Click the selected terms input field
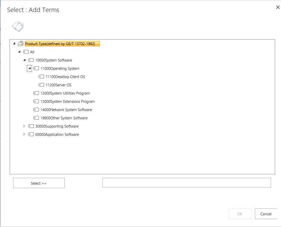This screenshot has width=281, height=227. pyautogui.click(x=186, y=183)
